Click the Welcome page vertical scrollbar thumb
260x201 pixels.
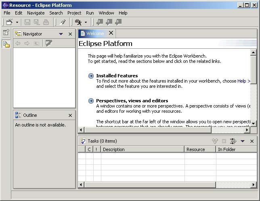[253, 70]
